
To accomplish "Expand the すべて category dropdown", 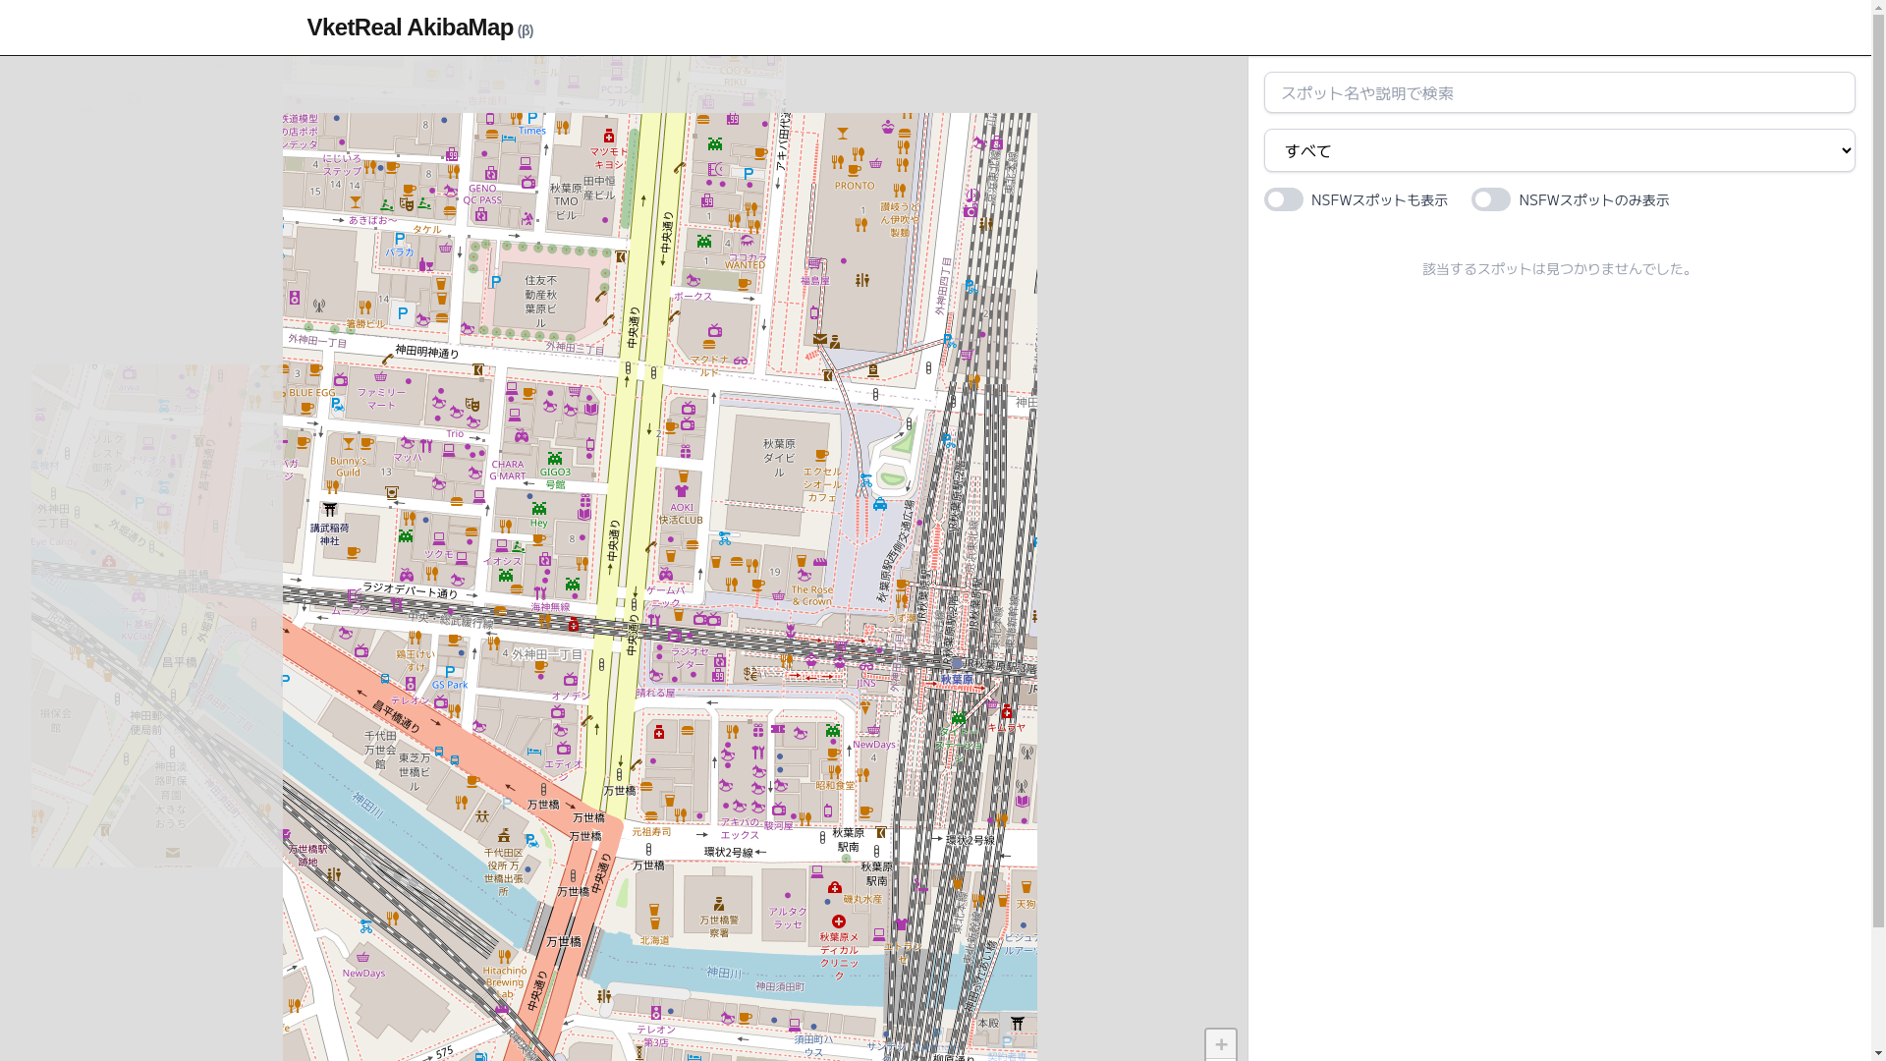I will (1559, 150).
